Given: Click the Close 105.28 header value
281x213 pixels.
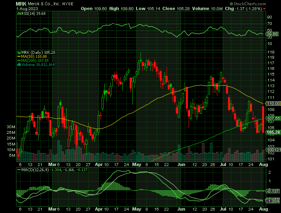Looking at the screenshot, I should (176, 8).
